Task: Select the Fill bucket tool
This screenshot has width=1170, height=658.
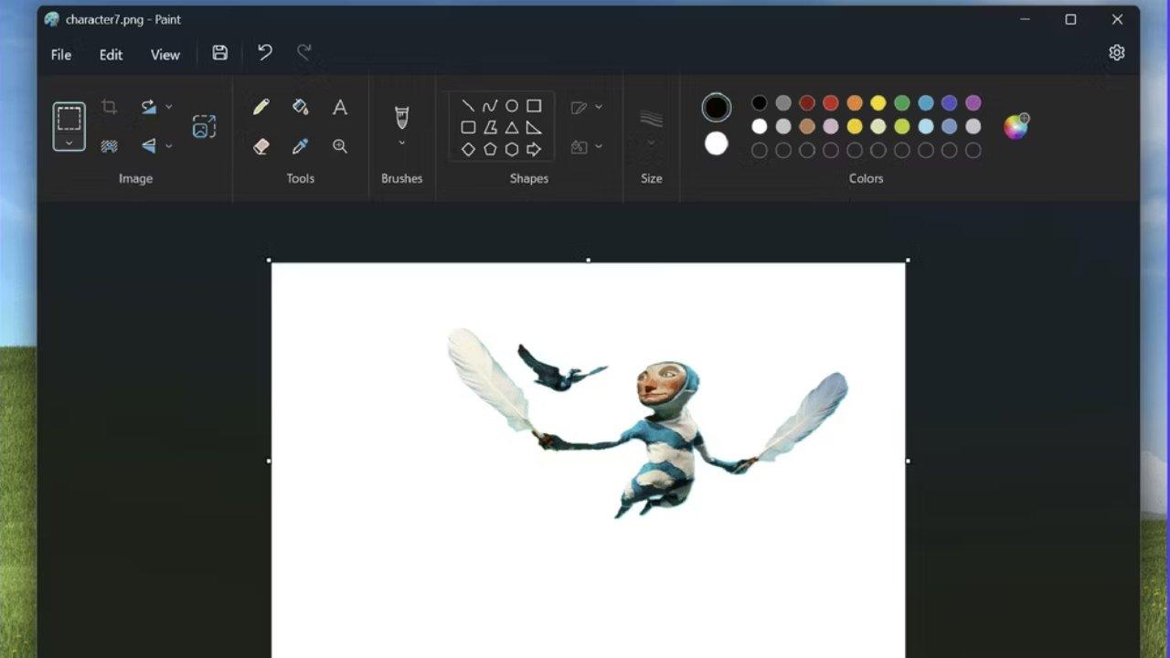Action: click(x=300, y=107)
